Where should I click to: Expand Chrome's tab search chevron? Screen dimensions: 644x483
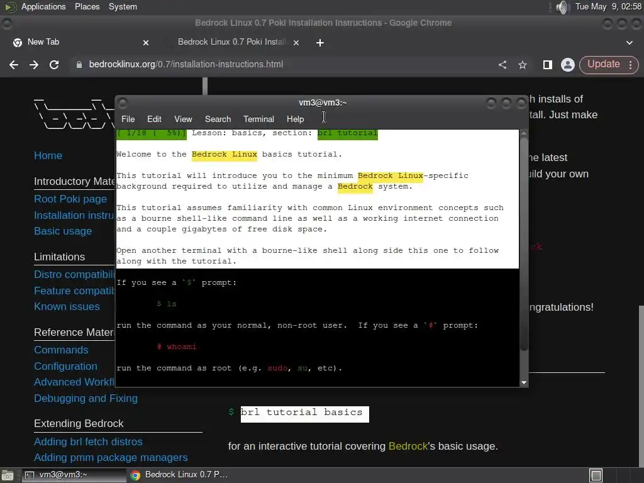(x=629, y=43)
